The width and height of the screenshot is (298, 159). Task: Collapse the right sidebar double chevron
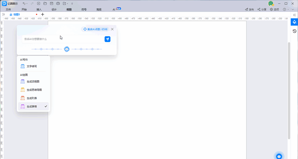tap(294, 15)
